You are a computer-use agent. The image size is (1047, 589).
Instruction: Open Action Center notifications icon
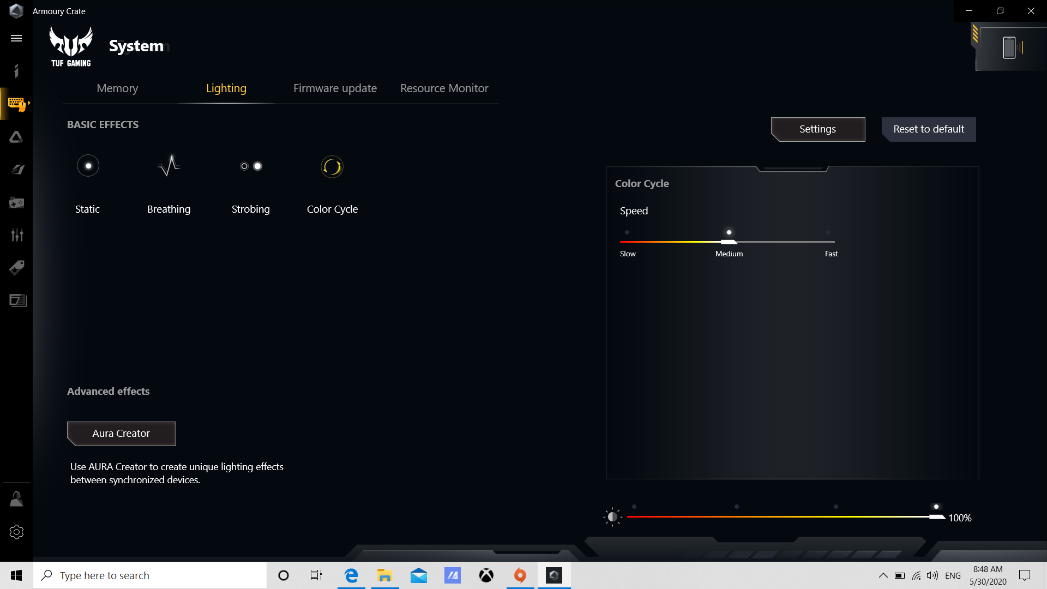[1025, 575]
